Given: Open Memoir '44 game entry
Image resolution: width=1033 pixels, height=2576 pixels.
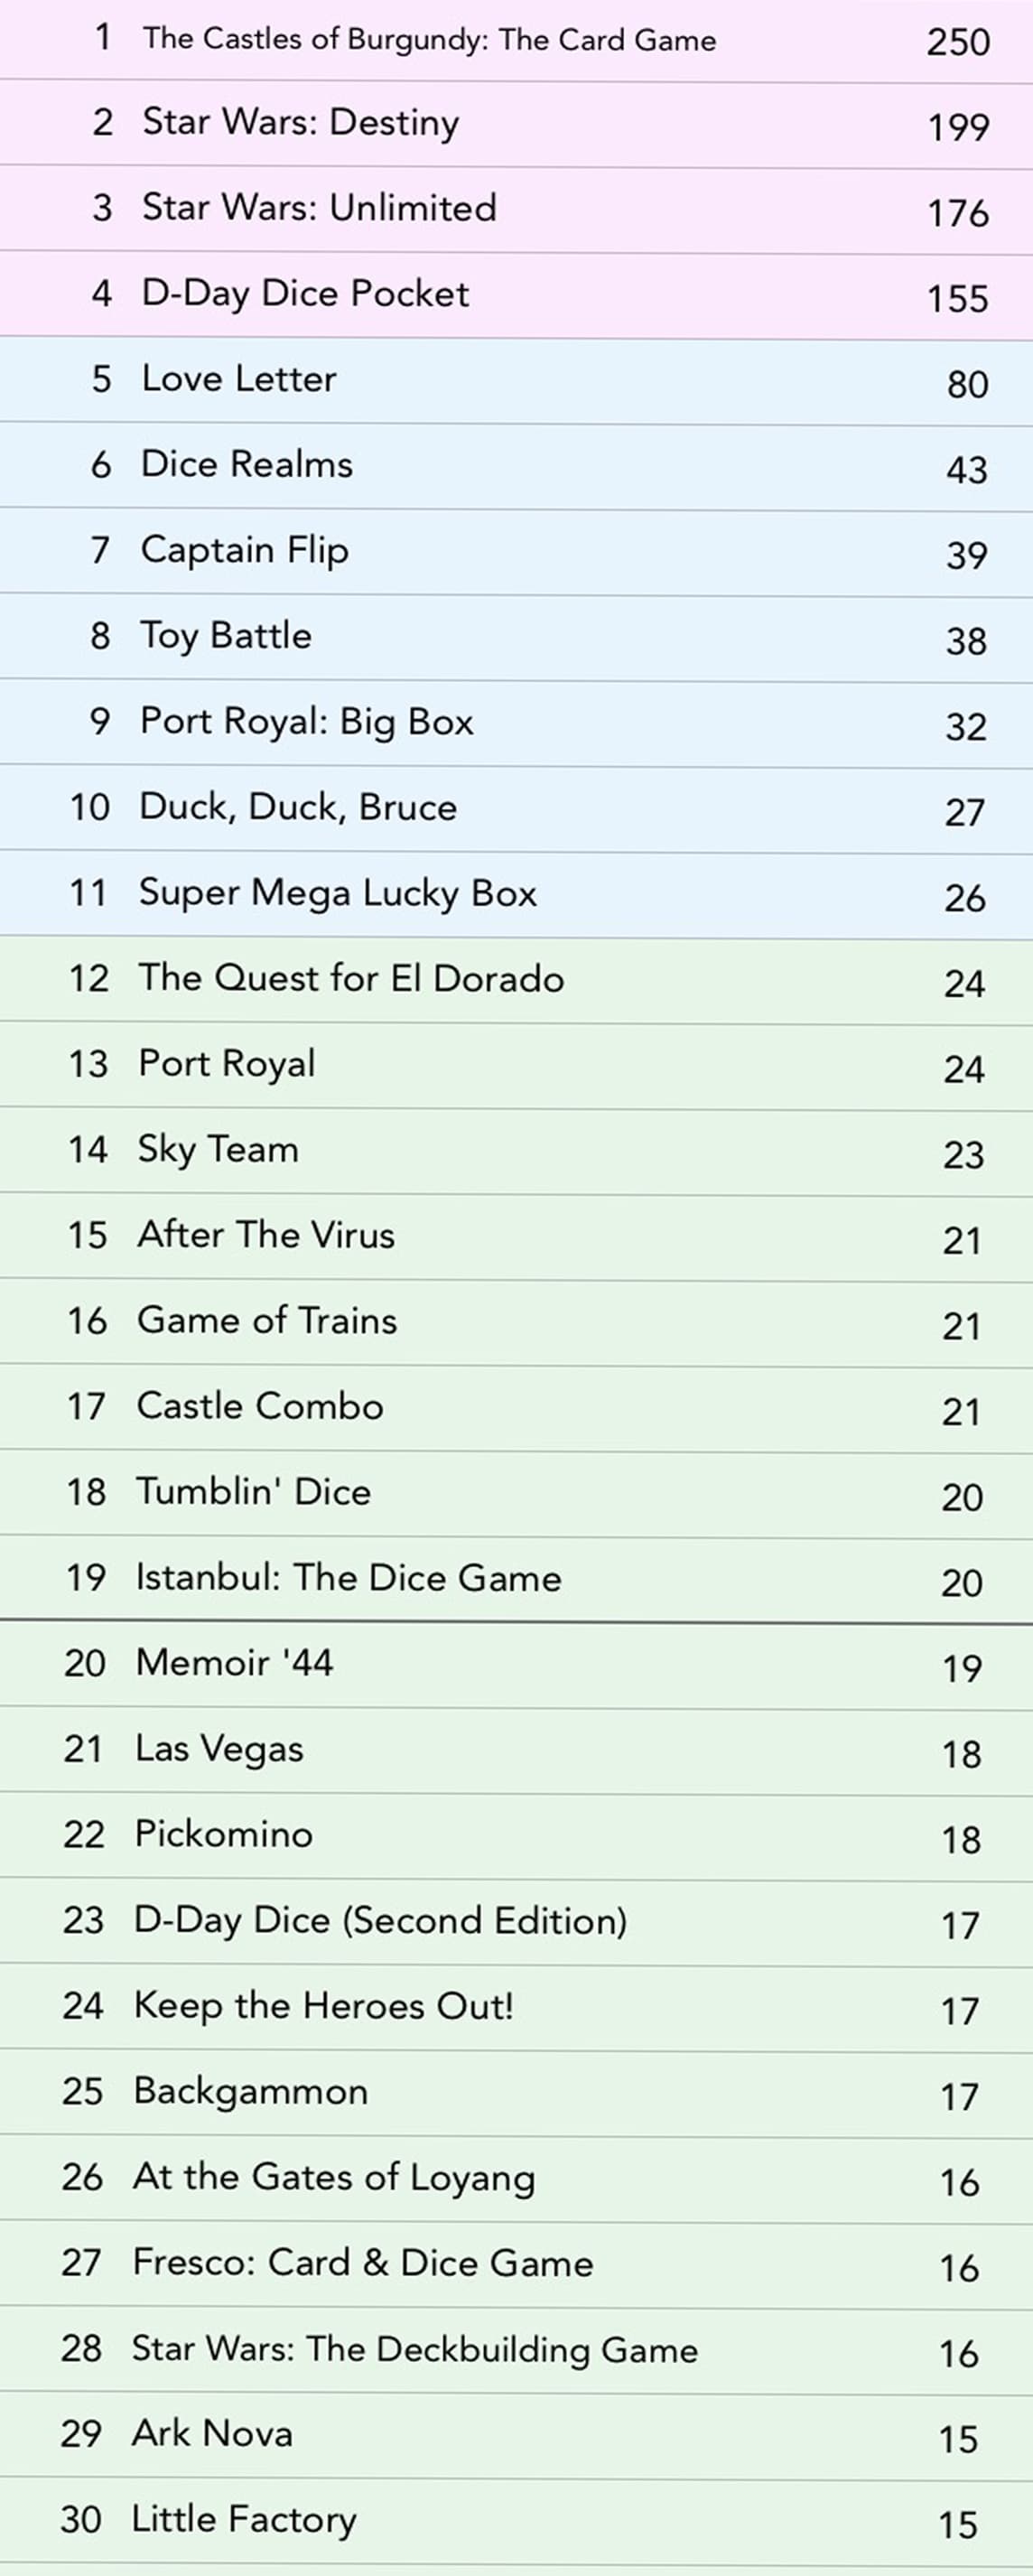Looking at the screenshot, I should click(235, 1663).
